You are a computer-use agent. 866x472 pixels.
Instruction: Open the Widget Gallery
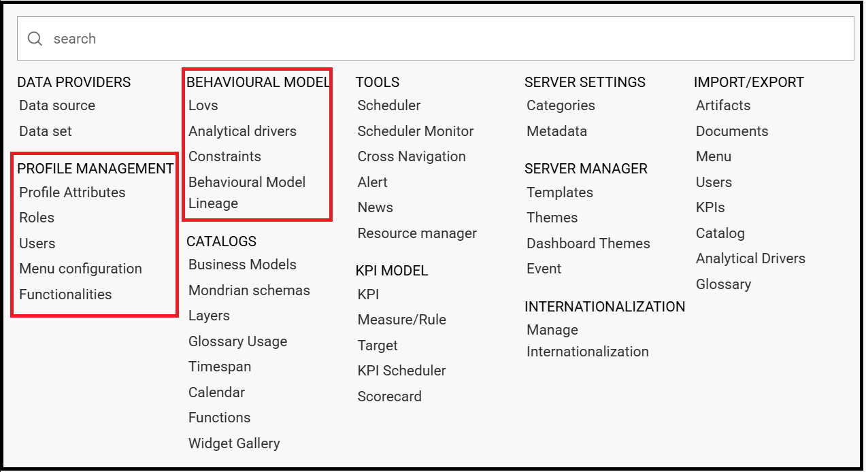click(x=234, y=443)
